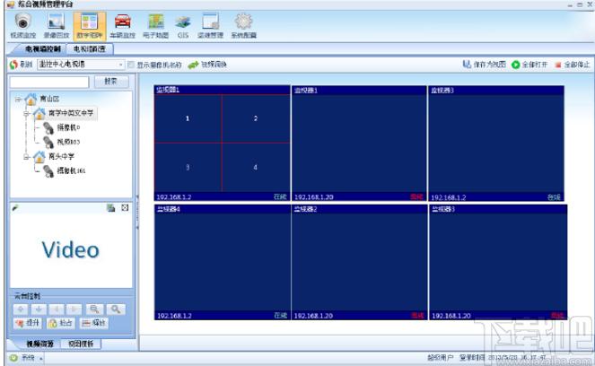This screenshot has height=366, width=595.
Task: Move PTZ down with the down arrow
Action: (39, 309)
